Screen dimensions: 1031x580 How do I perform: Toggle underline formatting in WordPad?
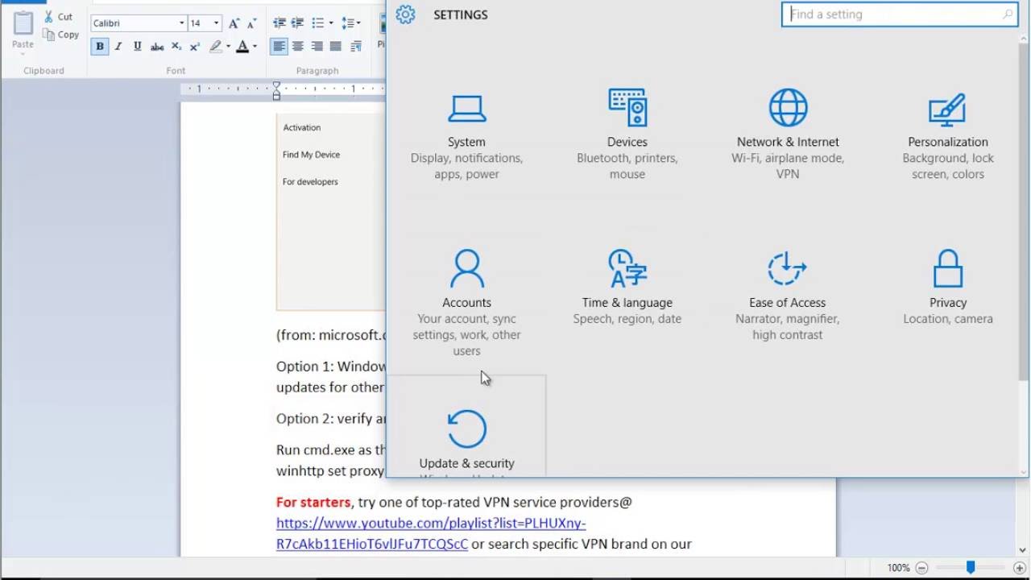pyautogui.click(x=138, y=47)
